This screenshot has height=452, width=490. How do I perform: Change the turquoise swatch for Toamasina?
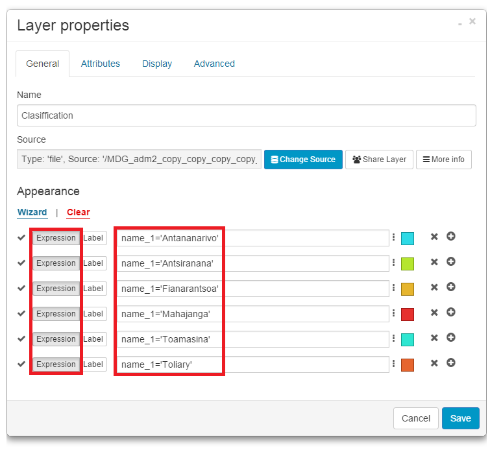408,340
